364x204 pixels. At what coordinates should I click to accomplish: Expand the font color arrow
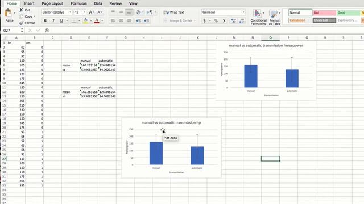[x=102, y=21]
